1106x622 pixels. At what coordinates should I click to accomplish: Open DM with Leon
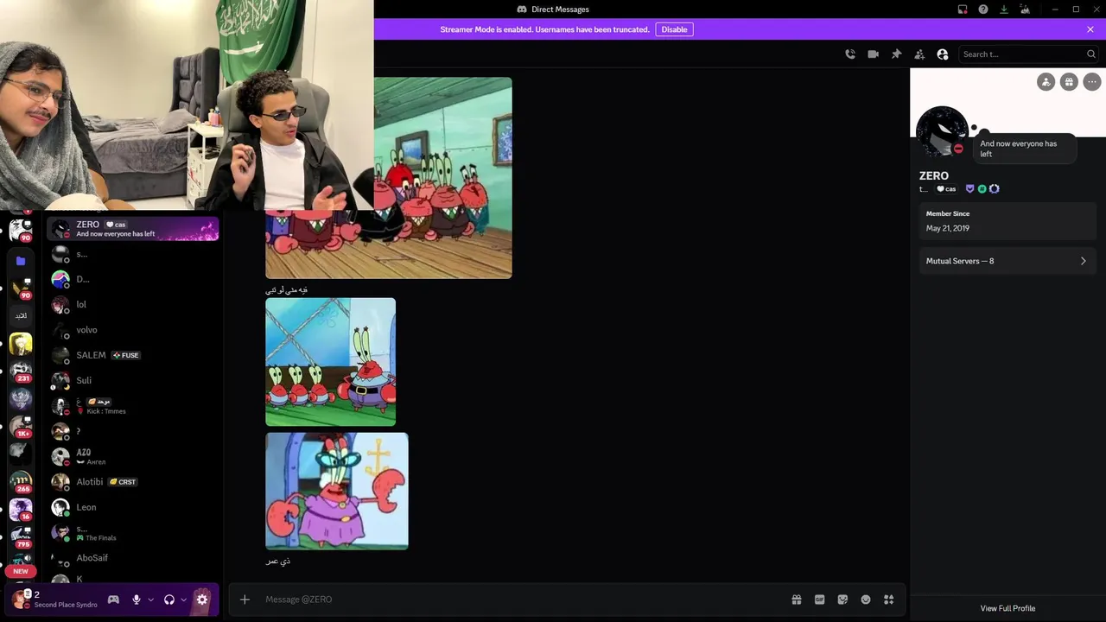click(x=132, y=507)
